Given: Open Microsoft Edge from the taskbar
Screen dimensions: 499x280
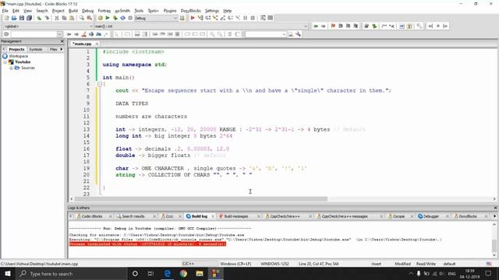Looking at the screenshot, I should pyautogui.click(x=168, y=274).
